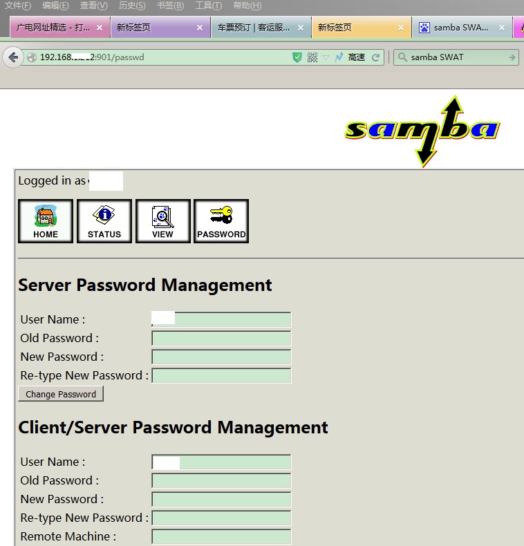Open the 编辑(E) menu
Viewport: 524px width, 546px height.
tap(55, 6)
